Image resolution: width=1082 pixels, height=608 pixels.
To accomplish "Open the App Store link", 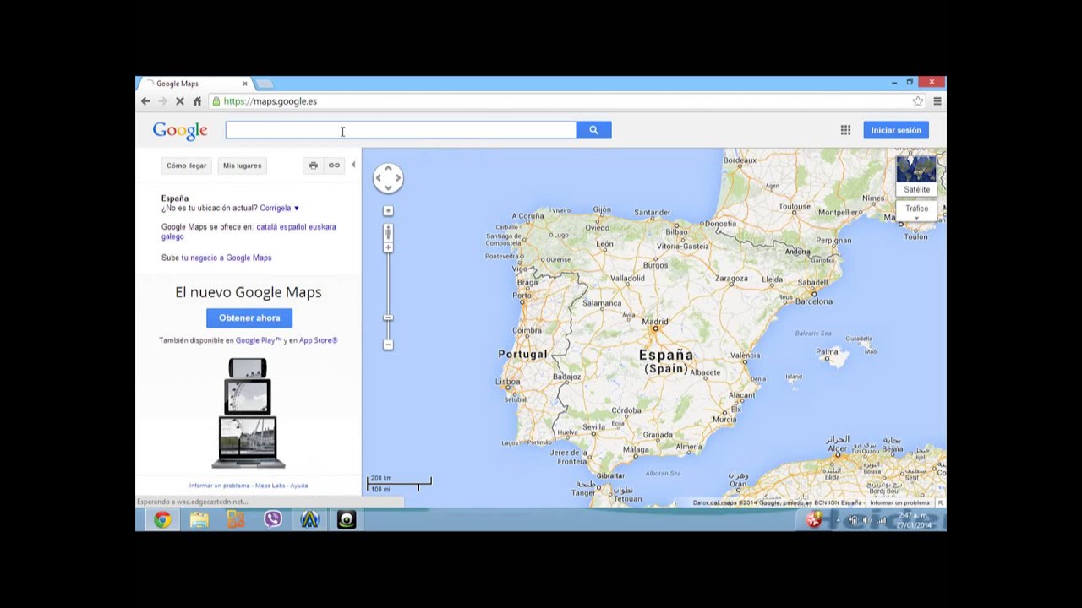I will pyautogui.click(x=319, y=340).
